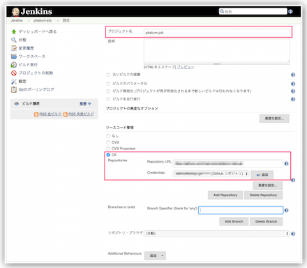The height and width of the screenshot is (268, 307).
Task: Click the magnifying glass status icon
Action: pos(14,40)
